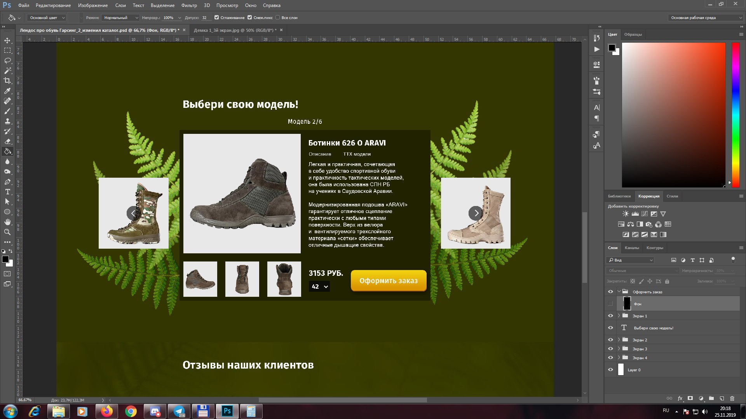Screen dimensions: 746x419
Task: Select the Eyedropper tool
Action: (7, 91)
